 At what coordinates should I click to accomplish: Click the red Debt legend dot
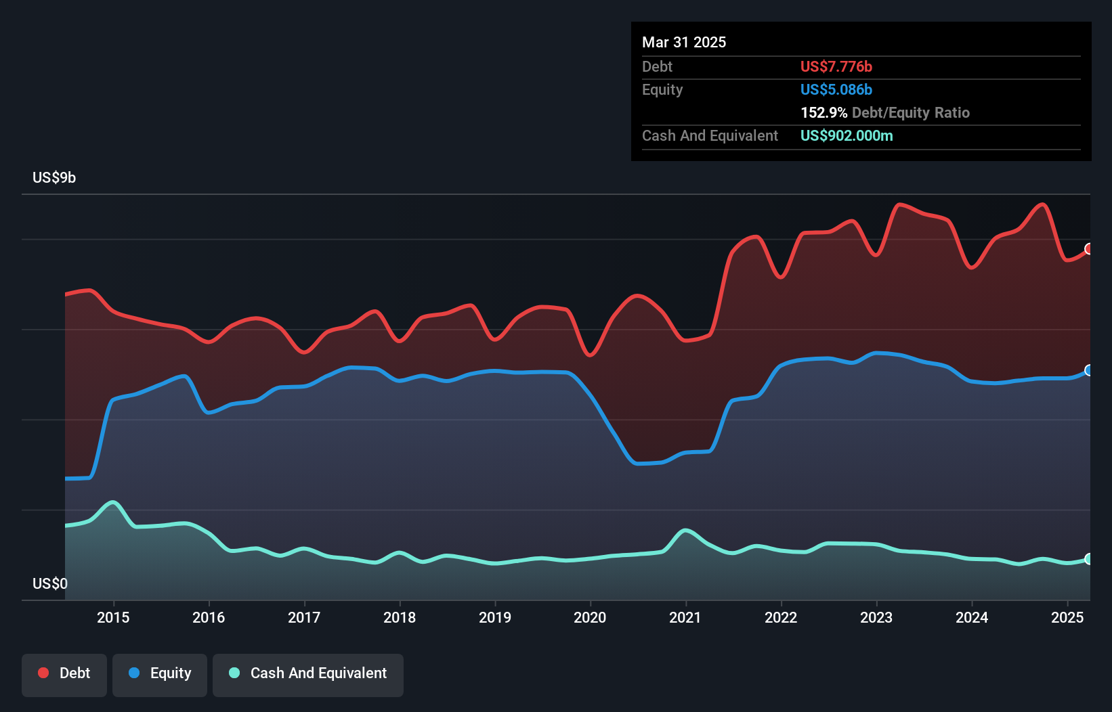[x=42, y=673]
